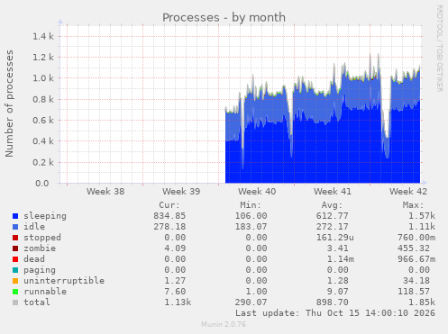Screen dimensions: 448x334
Task: Click total average value 898.70
Action: pyautogui.click(x=332, y=302)
